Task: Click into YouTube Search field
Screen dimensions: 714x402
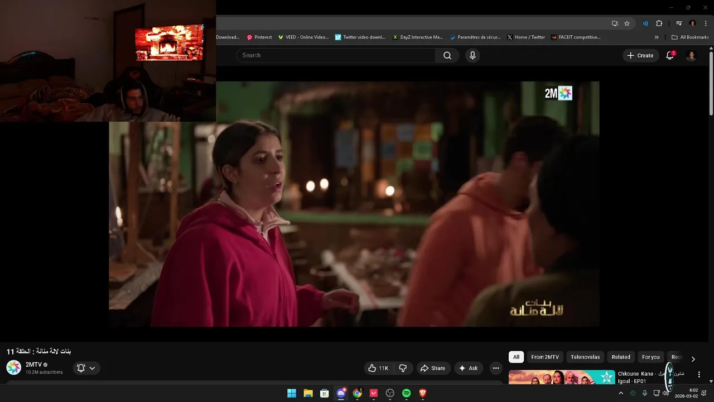Action: click(336, 55)
